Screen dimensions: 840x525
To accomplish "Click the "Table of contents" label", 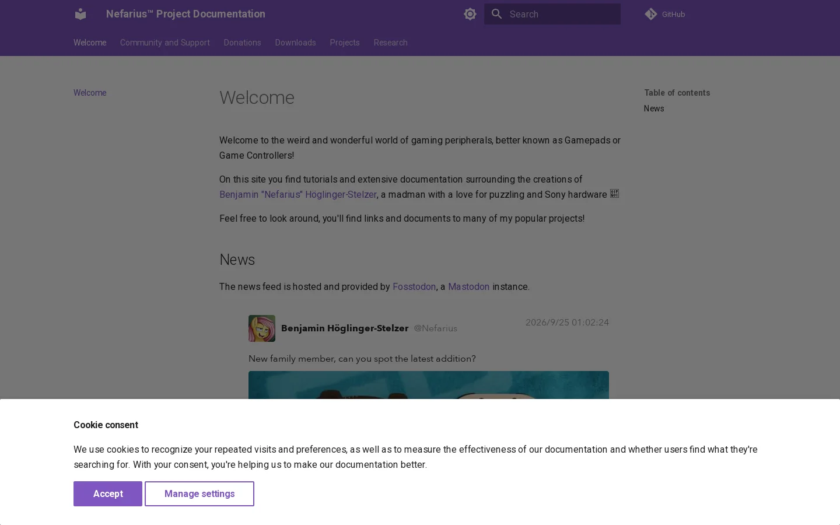I will click(677, 93).
